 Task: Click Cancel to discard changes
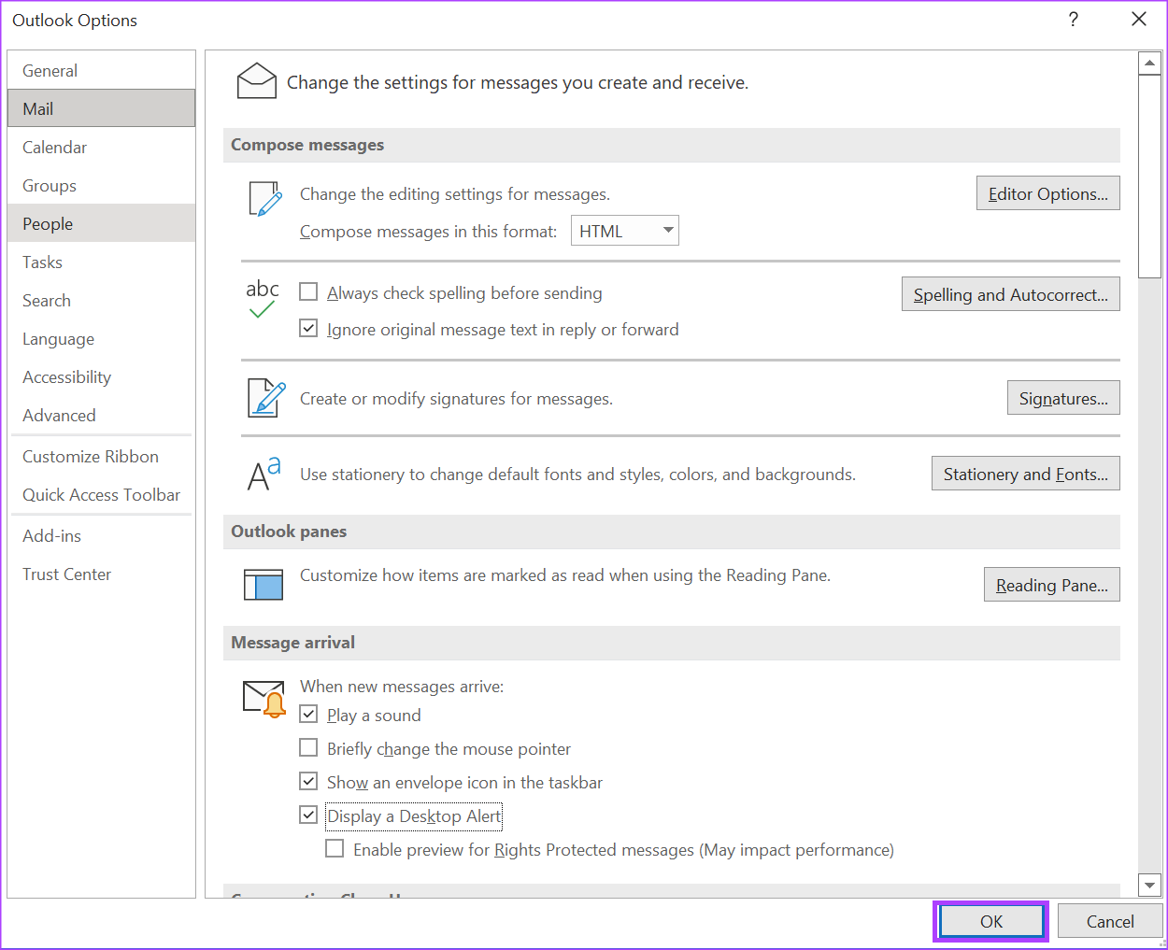point(1110,921)
